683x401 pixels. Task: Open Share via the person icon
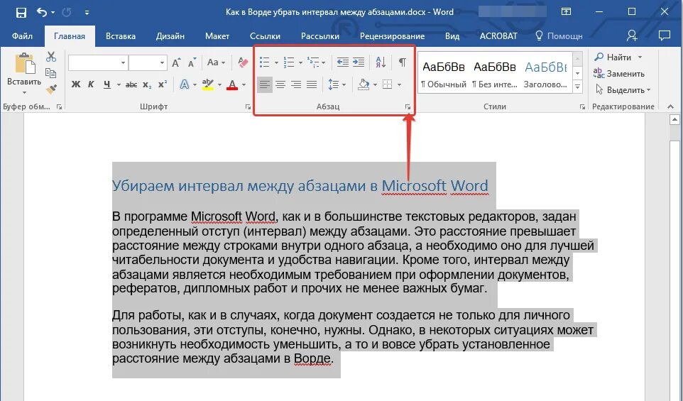(632, 35)
